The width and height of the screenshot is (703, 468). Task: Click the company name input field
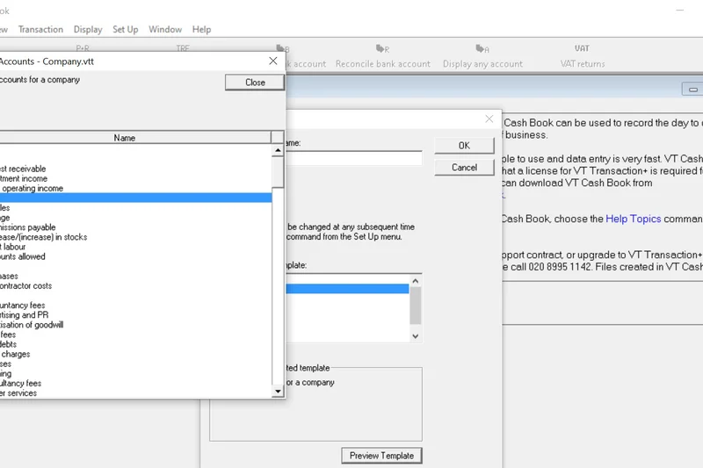coord(353,158)
